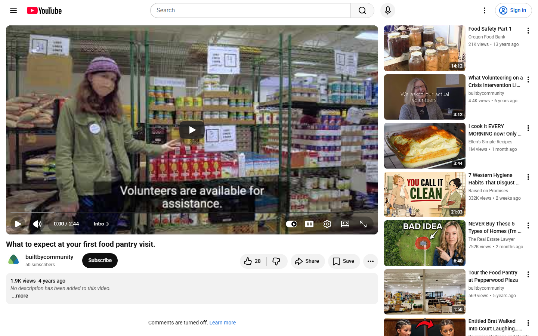The image size is (538, 336).
Task: Start voice search with the microphone
Action: 388,10
